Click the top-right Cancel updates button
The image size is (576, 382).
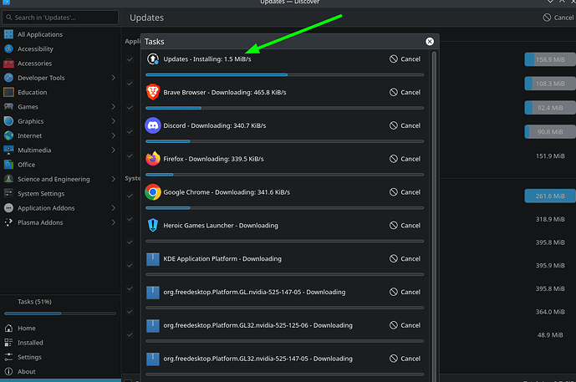pos(558,18)
